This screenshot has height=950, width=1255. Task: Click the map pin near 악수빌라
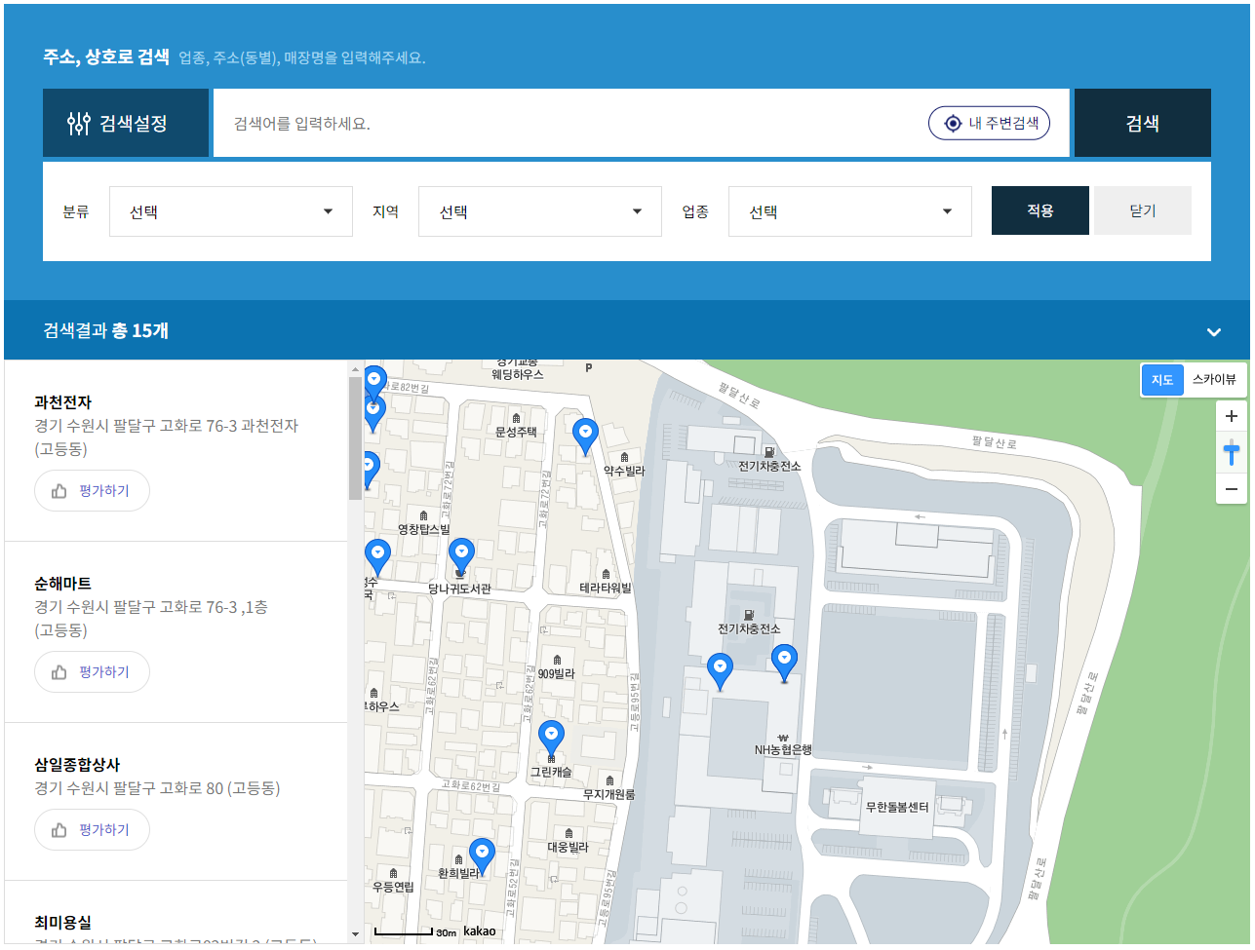pos(585,437)
